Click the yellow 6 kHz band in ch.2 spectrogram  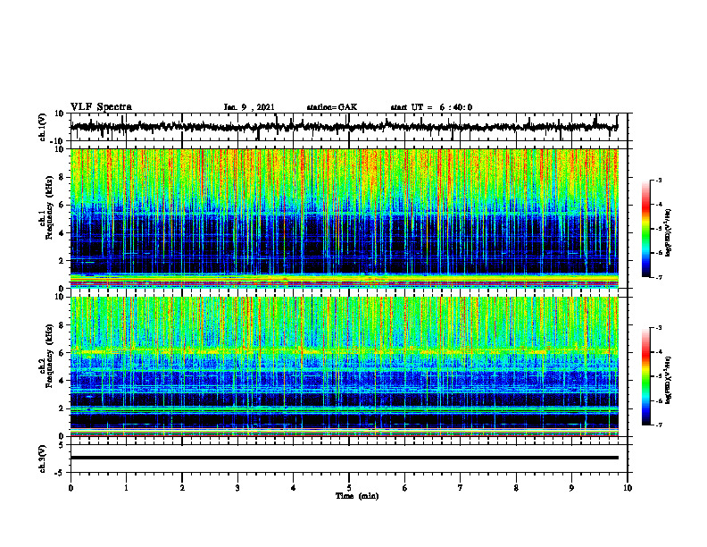pyautogui.click(x=344, y=350)
